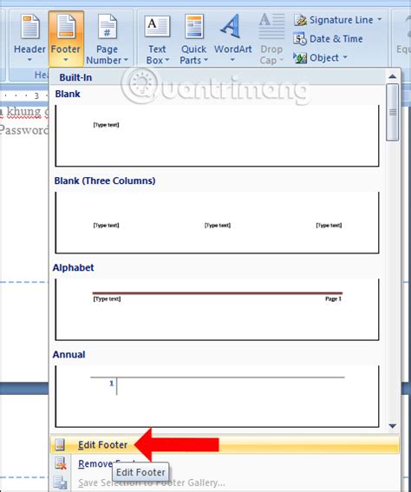Click the Footer icon in the ribbon
The height and width of the screenshot is (492, 411).
pyautogui.click(x=66, y=27)
